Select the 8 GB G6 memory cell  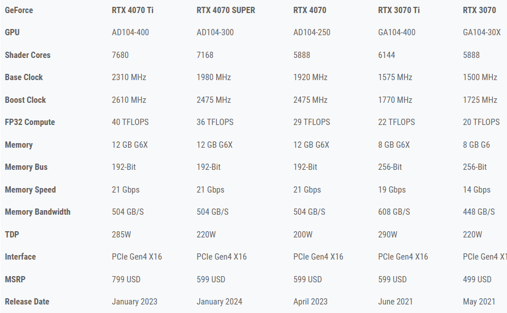coord(476,145)
